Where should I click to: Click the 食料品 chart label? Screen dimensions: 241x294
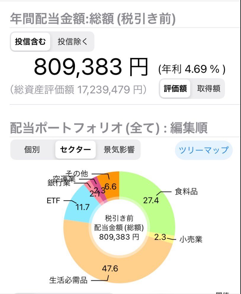[186, 192]
